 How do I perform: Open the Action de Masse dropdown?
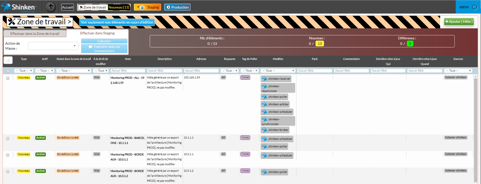tap(53, 46)
